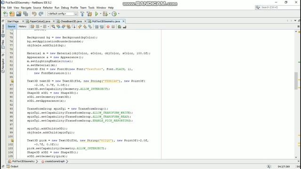Open the Files side panel

point(3,44)
